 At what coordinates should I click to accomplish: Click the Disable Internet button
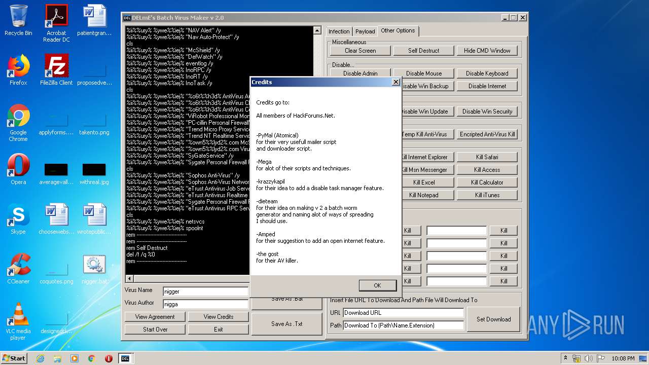[487, 86]
